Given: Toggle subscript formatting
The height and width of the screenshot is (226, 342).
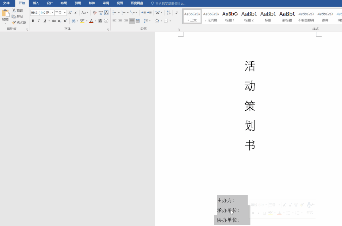Looking at the screenshot, I should tap(60, 21).
